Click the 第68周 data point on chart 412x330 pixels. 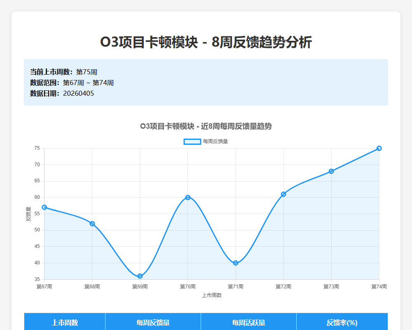coord(92,224)
